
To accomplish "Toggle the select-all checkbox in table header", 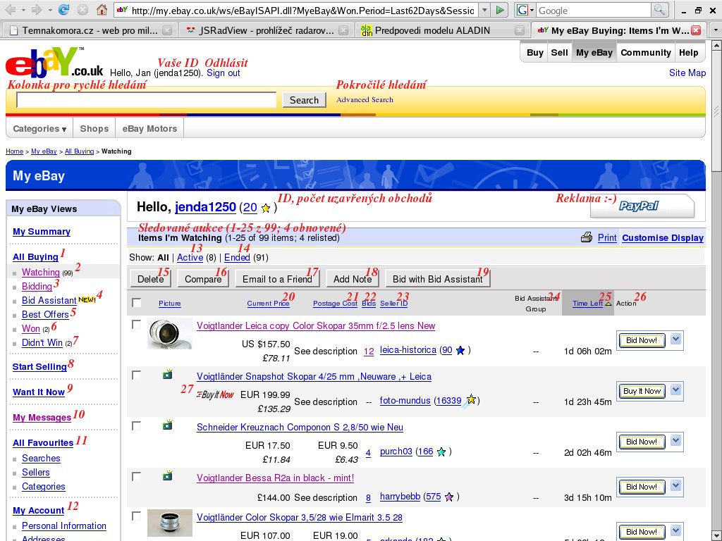I will 136,303.
